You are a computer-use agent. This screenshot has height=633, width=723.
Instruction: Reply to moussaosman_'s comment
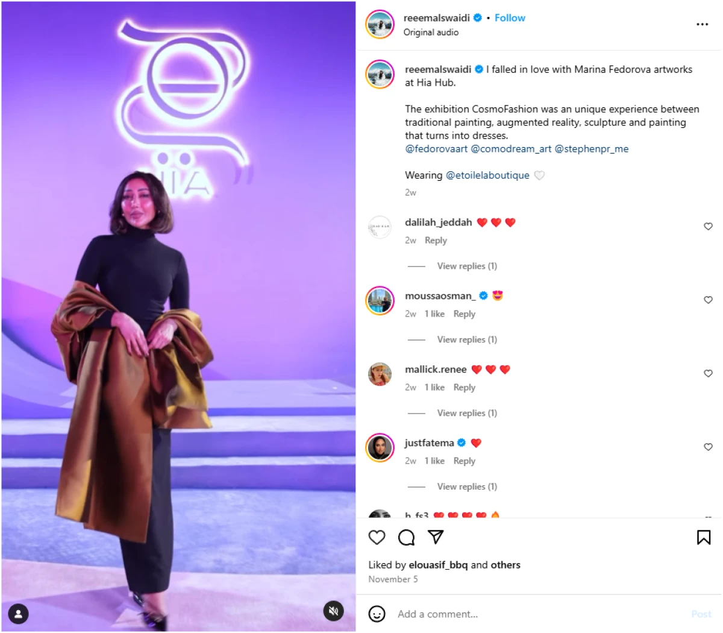pyautogui.click(x=464, y=314)
